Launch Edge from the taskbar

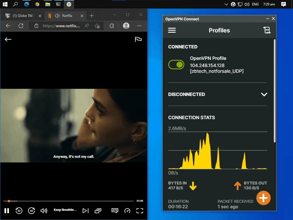coord(27,4)
